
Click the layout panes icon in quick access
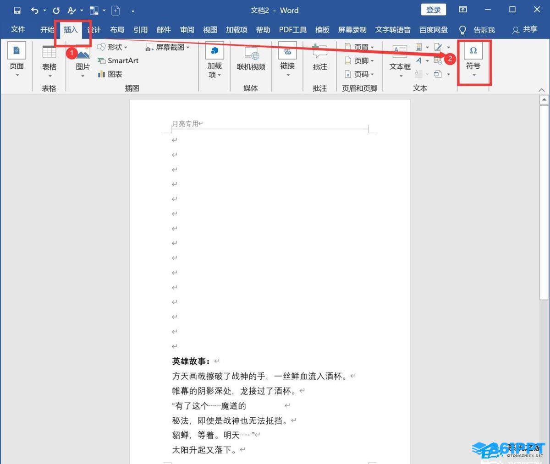tap(94, 10)
